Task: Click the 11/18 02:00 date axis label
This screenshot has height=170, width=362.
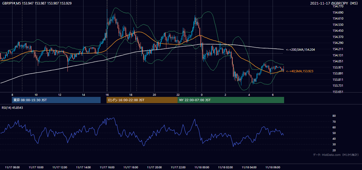Action: click(225, 167)
